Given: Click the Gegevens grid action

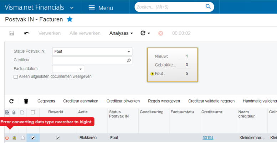Looking at the screenshot, I should pos(46,101).
